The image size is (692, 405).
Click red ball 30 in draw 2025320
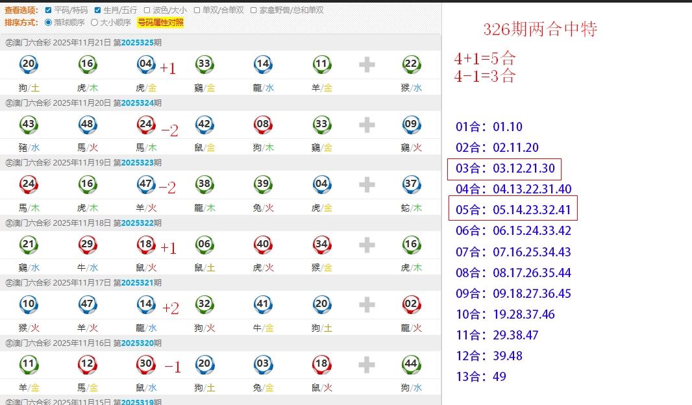(x=146, y=364)
